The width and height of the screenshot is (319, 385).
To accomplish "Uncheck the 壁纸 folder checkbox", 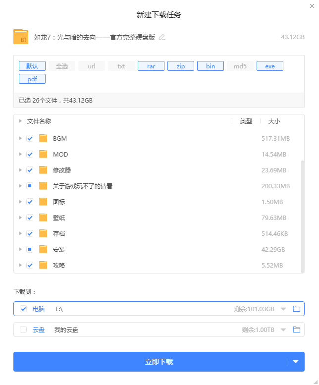I will [30, 218].
